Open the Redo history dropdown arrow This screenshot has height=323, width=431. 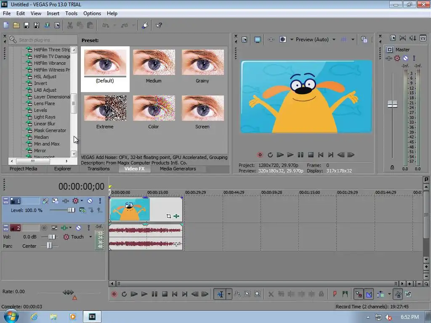pyautogui.click(x=133, y=25)
